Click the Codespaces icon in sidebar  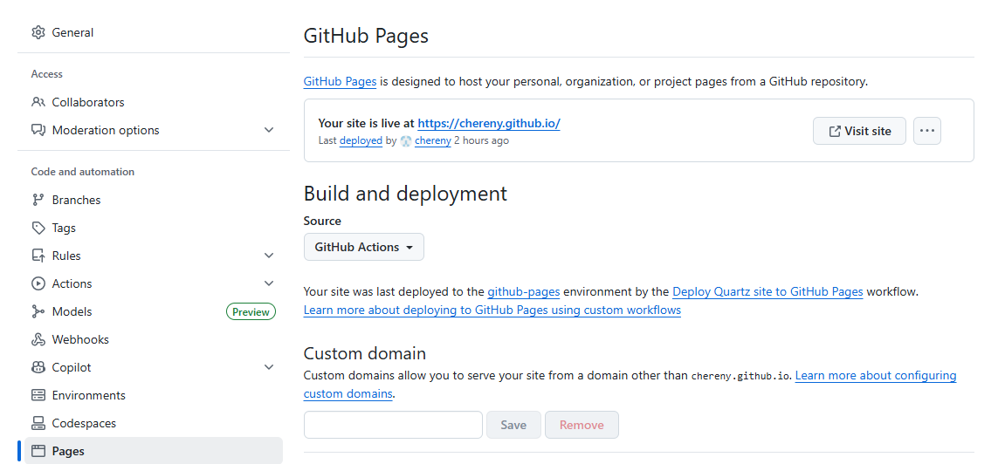38,423
